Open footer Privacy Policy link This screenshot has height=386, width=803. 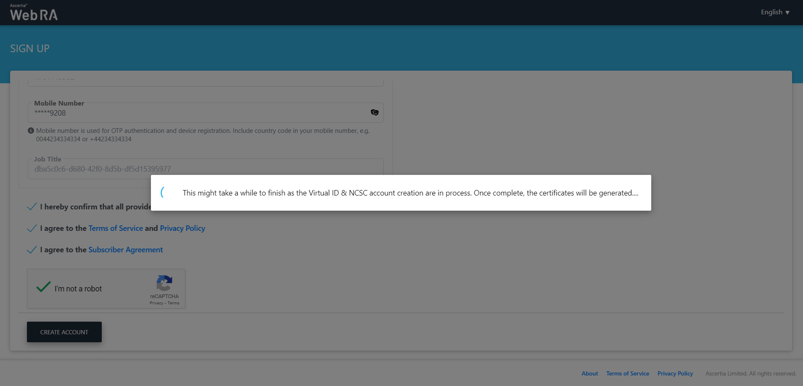click(675, 373)
